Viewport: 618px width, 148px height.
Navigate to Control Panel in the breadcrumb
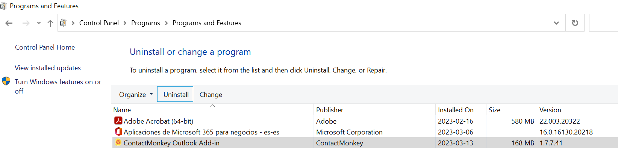coord(99,23)
